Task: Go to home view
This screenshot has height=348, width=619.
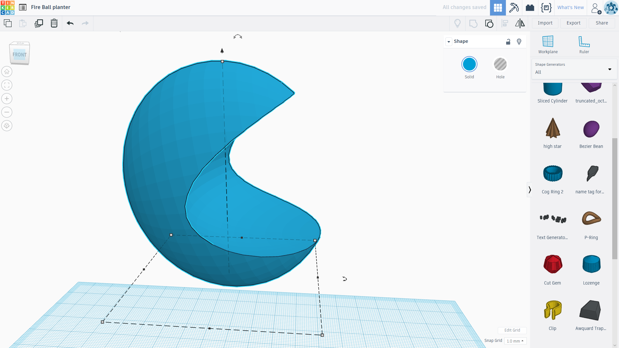Action: [7, 72]
